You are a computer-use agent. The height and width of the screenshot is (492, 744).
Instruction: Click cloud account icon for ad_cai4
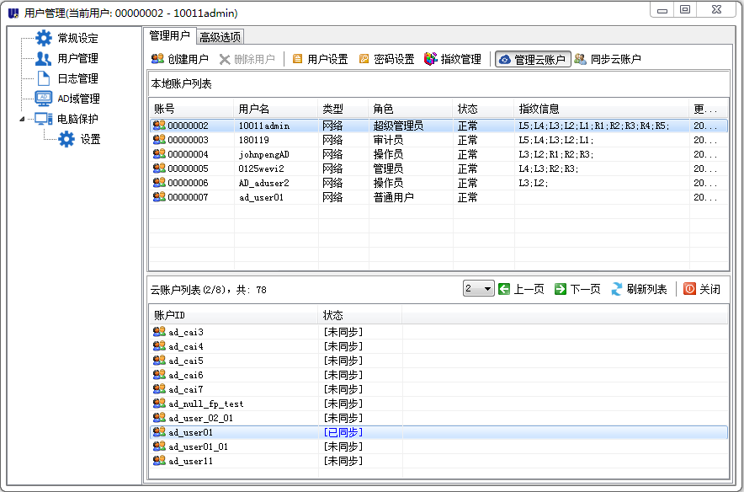coord(159,345)
